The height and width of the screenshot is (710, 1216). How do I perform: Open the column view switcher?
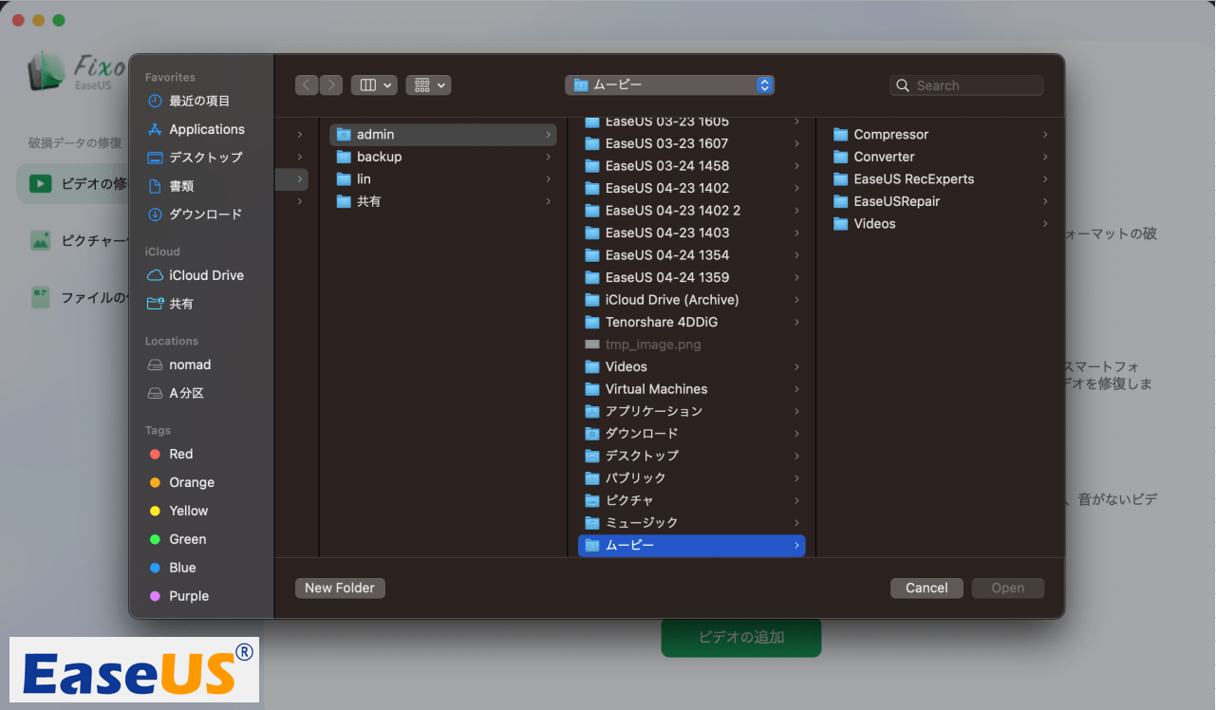click(374, 85)
